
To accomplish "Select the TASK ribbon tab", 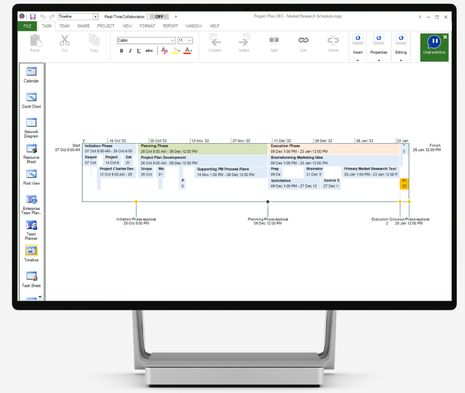I will pyautogui.click(x=46, y=26).
